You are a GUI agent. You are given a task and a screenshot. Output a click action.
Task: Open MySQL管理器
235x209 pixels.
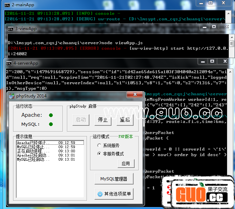(x=114, y=179)
